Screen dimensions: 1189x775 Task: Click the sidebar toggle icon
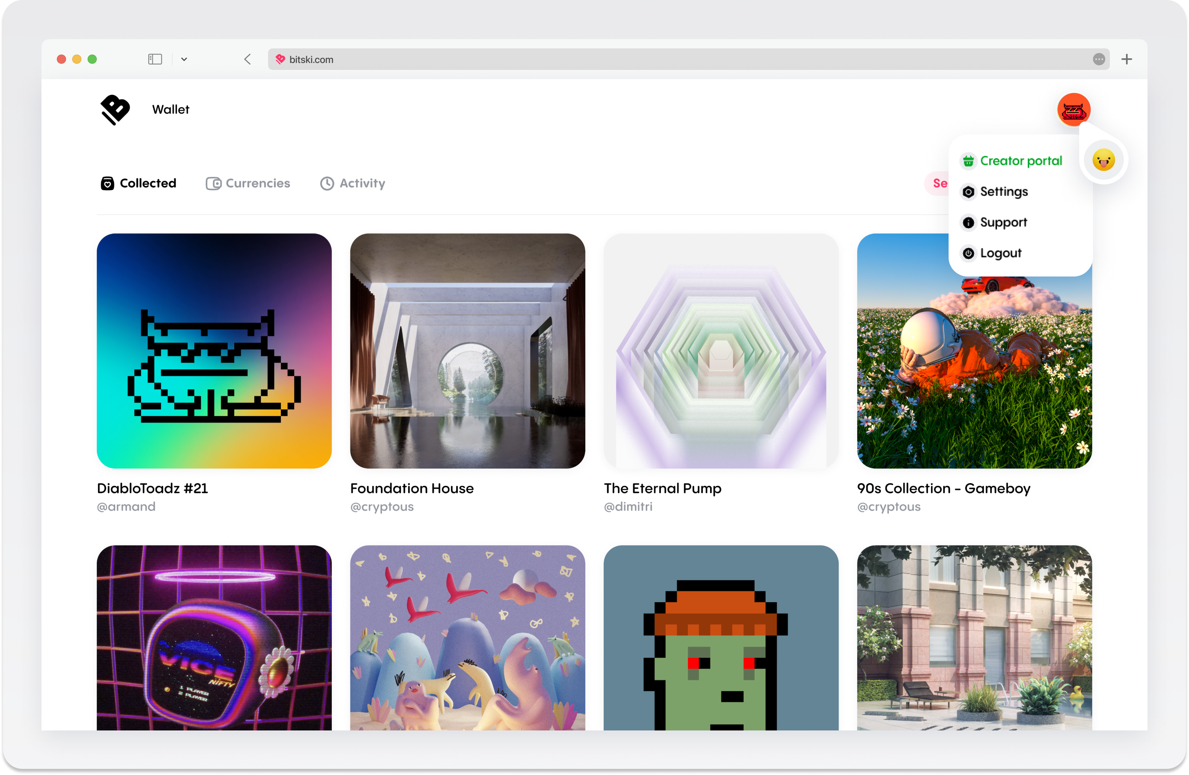point(155,59)
